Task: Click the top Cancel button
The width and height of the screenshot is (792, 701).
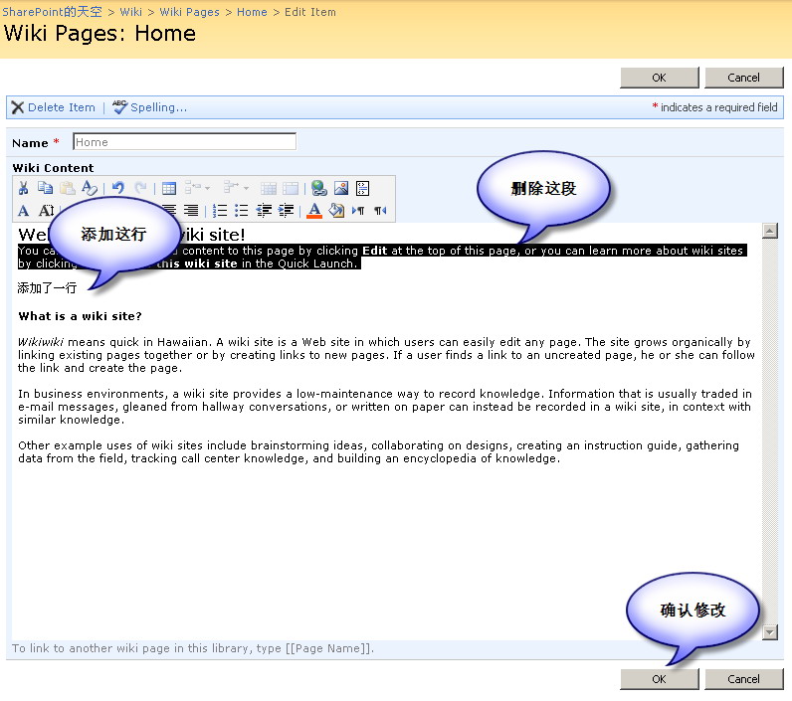Action: (743, 78)
